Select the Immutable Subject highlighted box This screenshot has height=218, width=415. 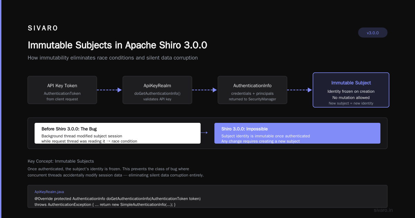click(x=351, y=90)
